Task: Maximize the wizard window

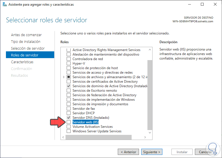Action: click(x=202, y=5)
